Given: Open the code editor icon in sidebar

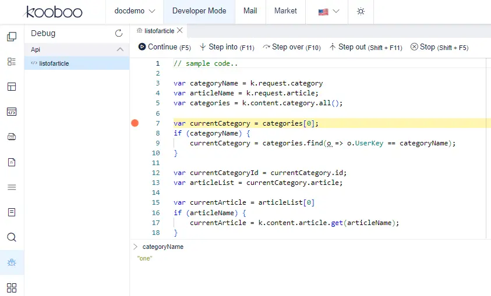Looking at the screenshot, I should point(12,112).
